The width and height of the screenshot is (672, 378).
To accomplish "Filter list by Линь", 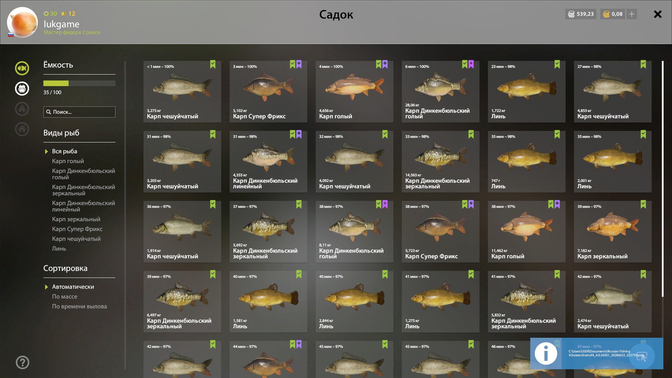I will click(x=59, y=248).
